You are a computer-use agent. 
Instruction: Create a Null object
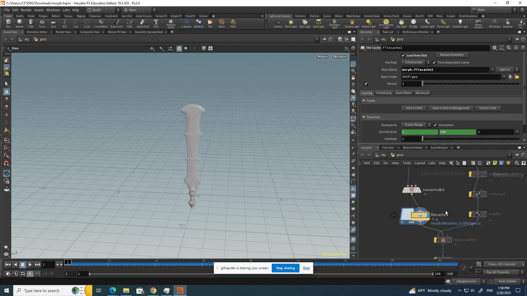65,23
